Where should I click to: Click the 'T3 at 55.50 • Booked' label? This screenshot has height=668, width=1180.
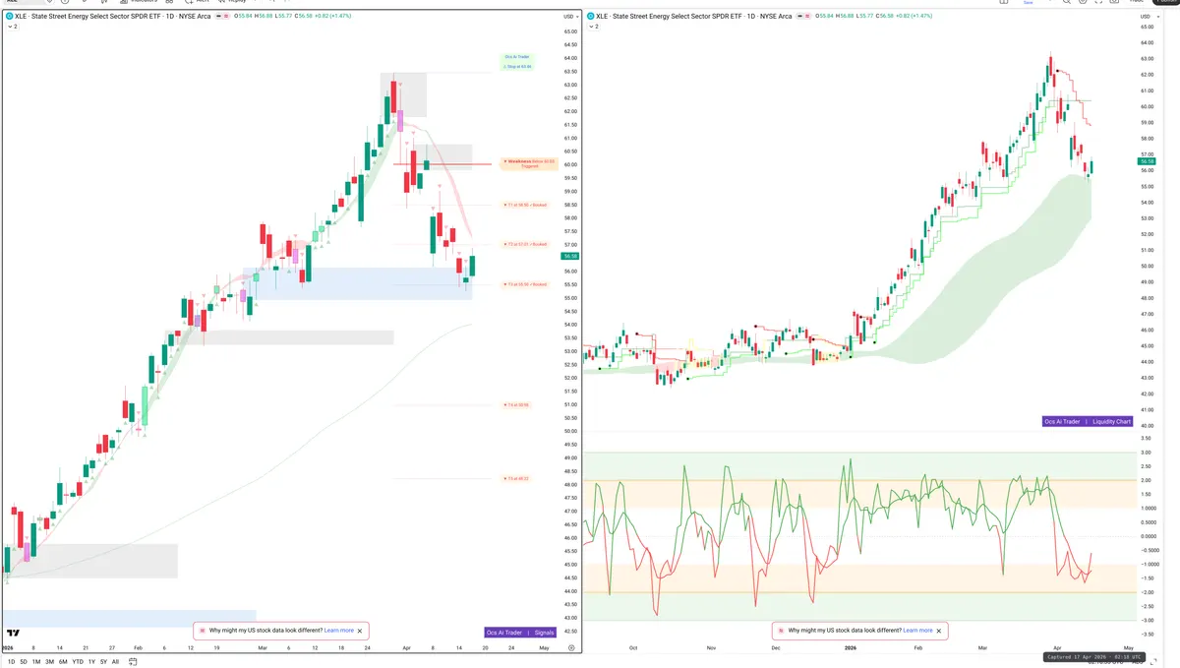(527, 284)
